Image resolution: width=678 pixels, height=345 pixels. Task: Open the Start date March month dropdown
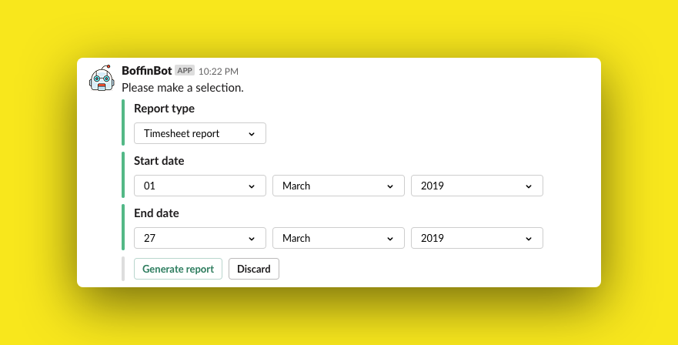(339, 186)
